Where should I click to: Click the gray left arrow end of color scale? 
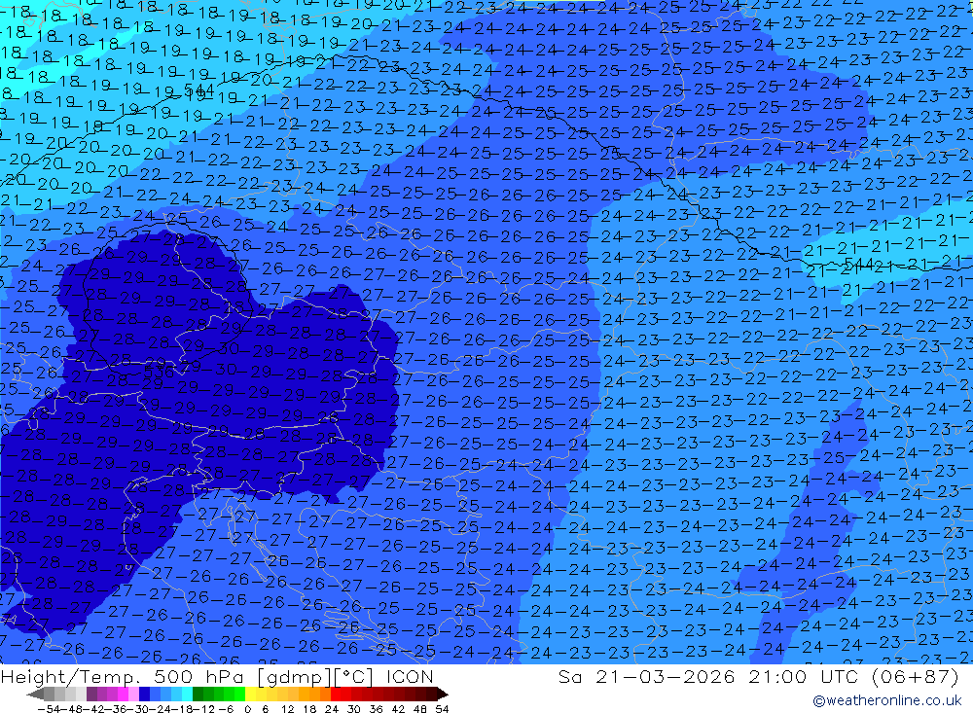(35, 694)
